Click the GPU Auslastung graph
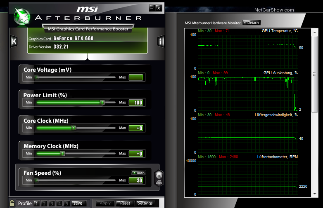The width and height of the screenshot is (323, 208). [247, 93]
